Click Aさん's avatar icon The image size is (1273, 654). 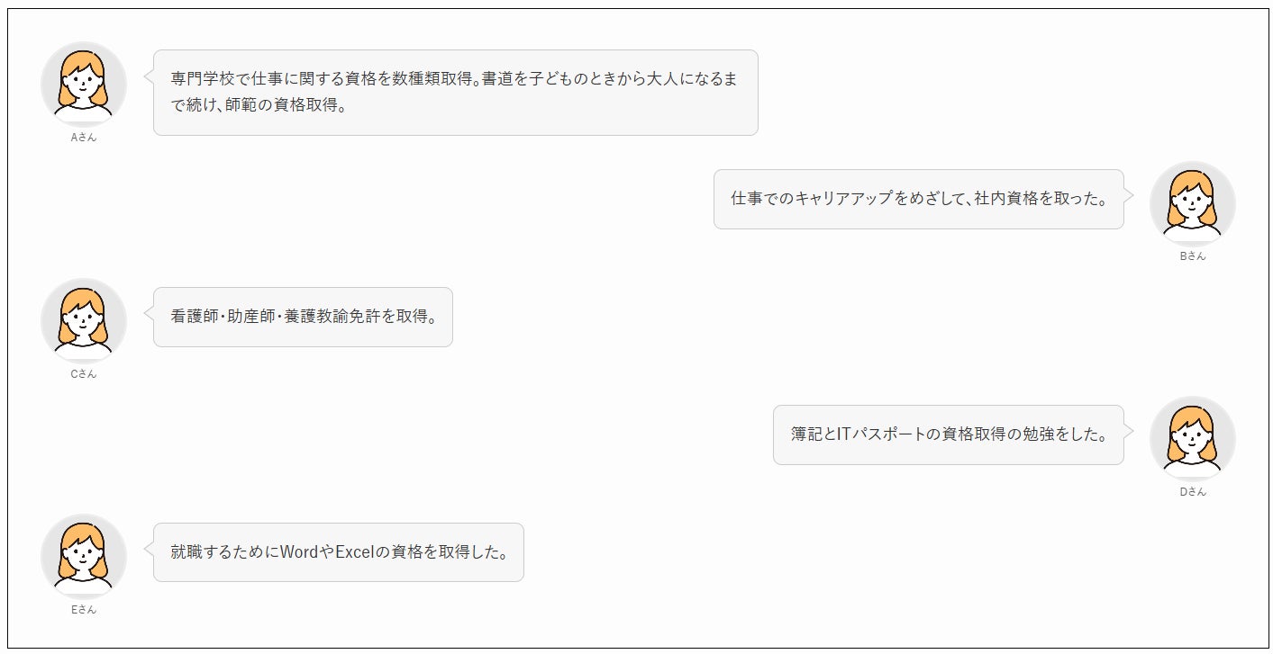tap(84, 84)
